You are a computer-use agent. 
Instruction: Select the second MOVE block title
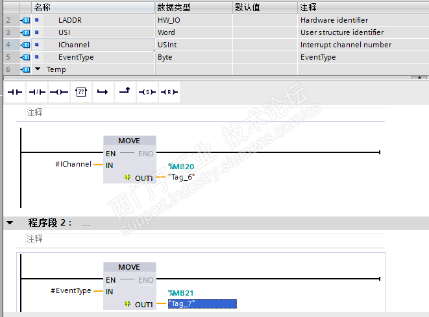[129, 267]
